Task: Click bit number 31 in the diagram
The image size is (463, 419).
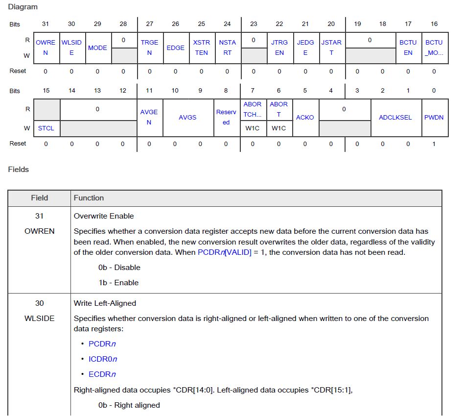Action: pos(45,24)
